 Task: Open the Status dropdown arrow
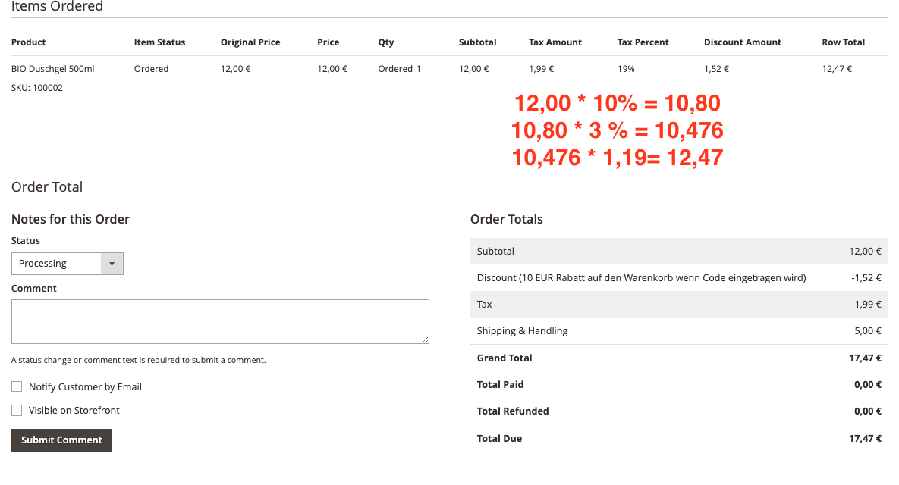click(112, 263)
